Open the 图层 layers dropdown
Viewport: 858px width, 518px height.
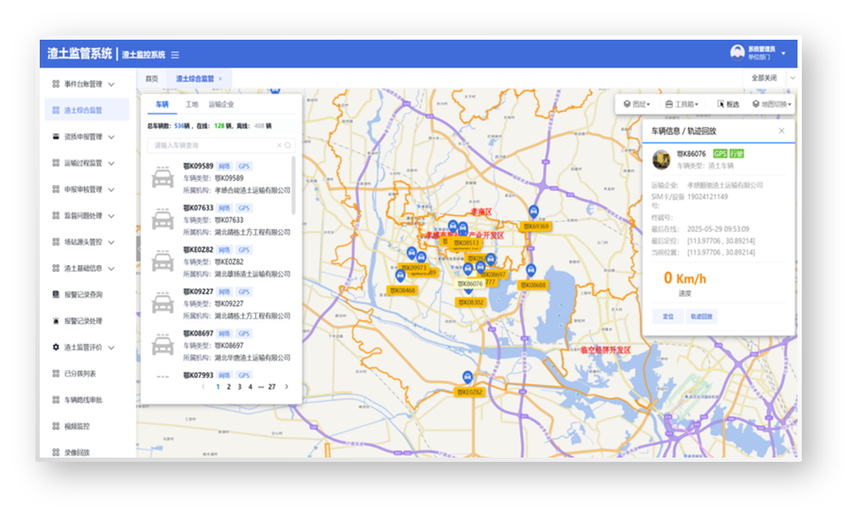[638, 104]
